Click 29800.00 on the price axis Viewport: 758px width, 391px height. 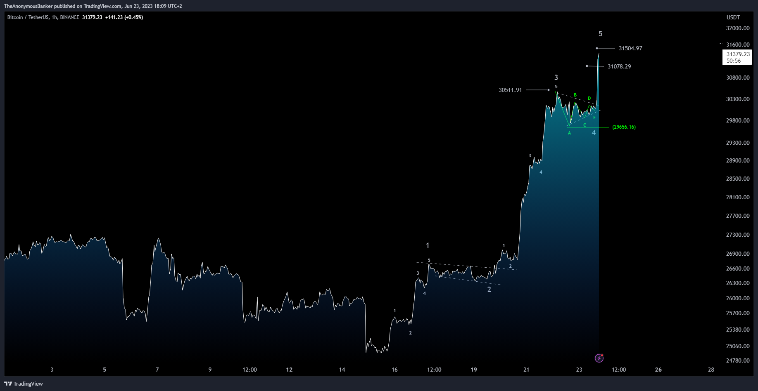[x=737, y=120]
